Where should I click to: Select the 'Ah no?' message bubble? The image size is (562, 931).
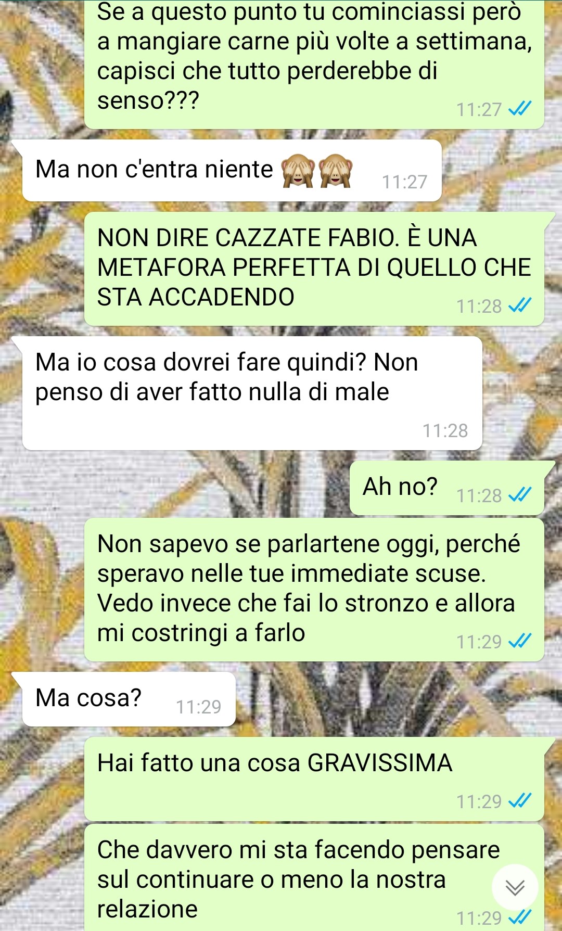pyautogui.click(x=447, y=488)
